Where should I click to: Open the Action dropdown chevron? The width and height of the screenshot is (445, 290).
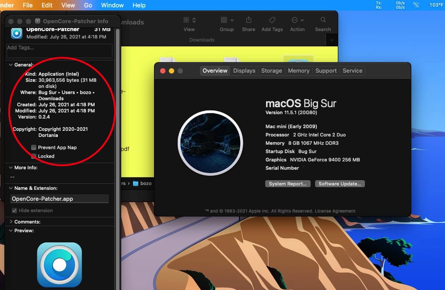coord(302,20)
